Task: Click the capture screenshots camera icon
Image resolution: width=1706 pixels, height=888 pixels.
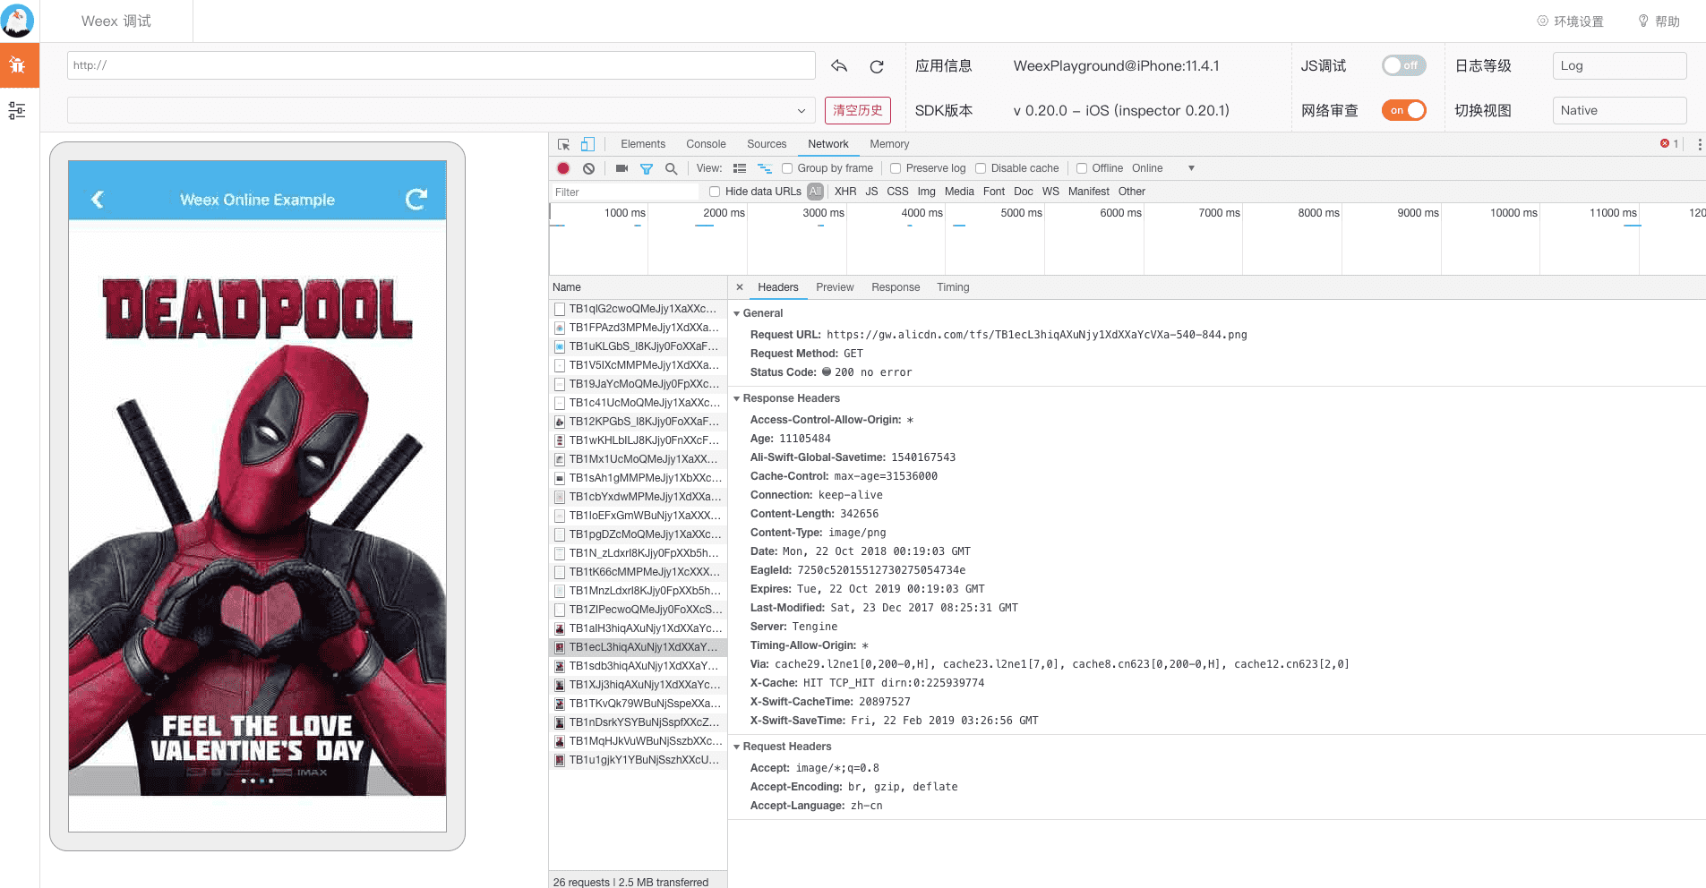Action: pyautogui.click(x=622, y=168)
